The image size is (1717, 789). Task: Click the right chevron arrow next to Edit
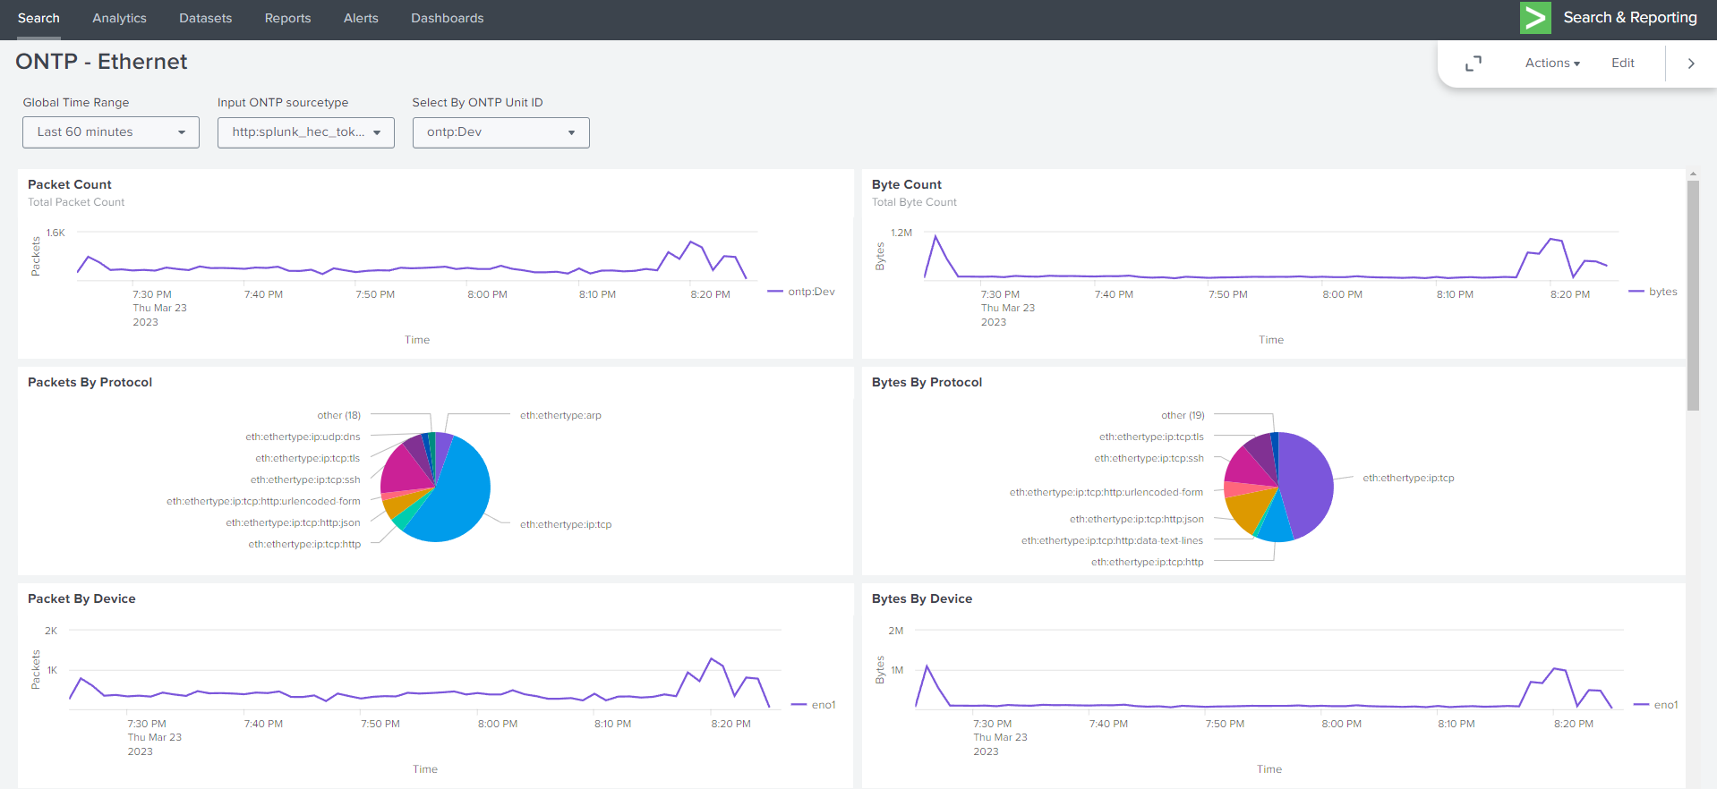1690,64
